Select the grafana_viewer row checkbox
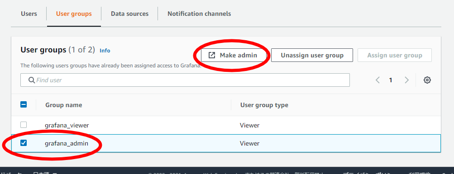This screenshot has height=174, width=454. point(24,125)
